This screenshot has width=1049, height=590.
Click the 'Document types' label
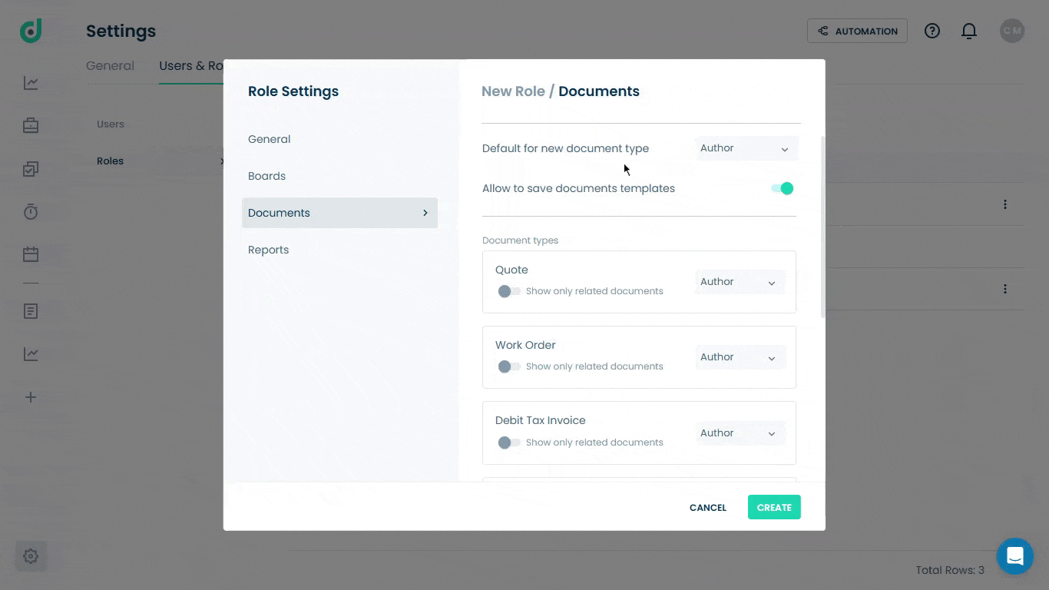click(520, 240)
